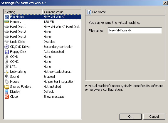The height and width of the screenshot is (123, 168).
Task: Close the settings window via X
Action: [165, 3]
